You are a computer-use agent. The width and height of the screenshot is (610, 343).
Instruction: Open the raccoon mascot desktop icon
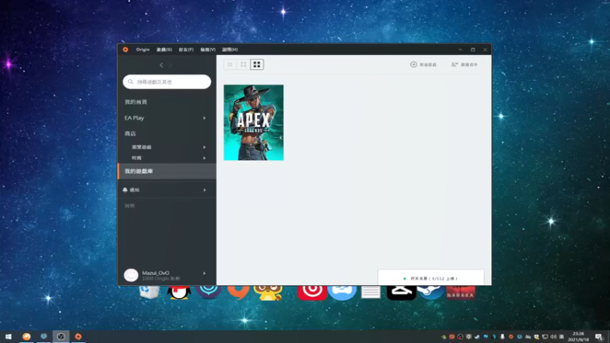click(x=268, y=293)
